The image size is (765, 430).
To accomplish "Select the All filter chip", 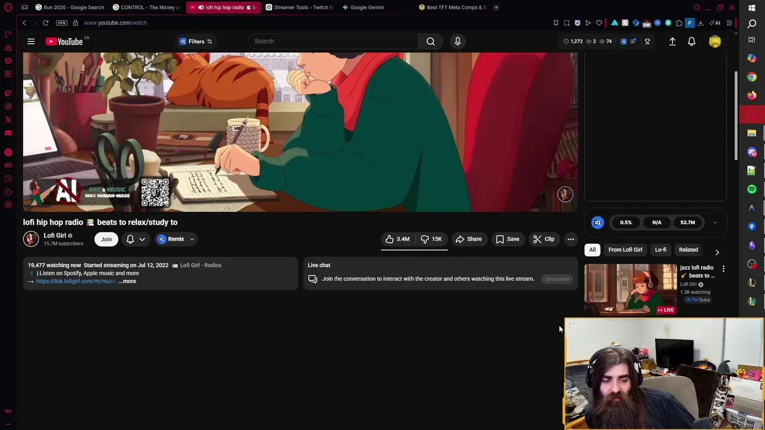I will coord(592,250).
